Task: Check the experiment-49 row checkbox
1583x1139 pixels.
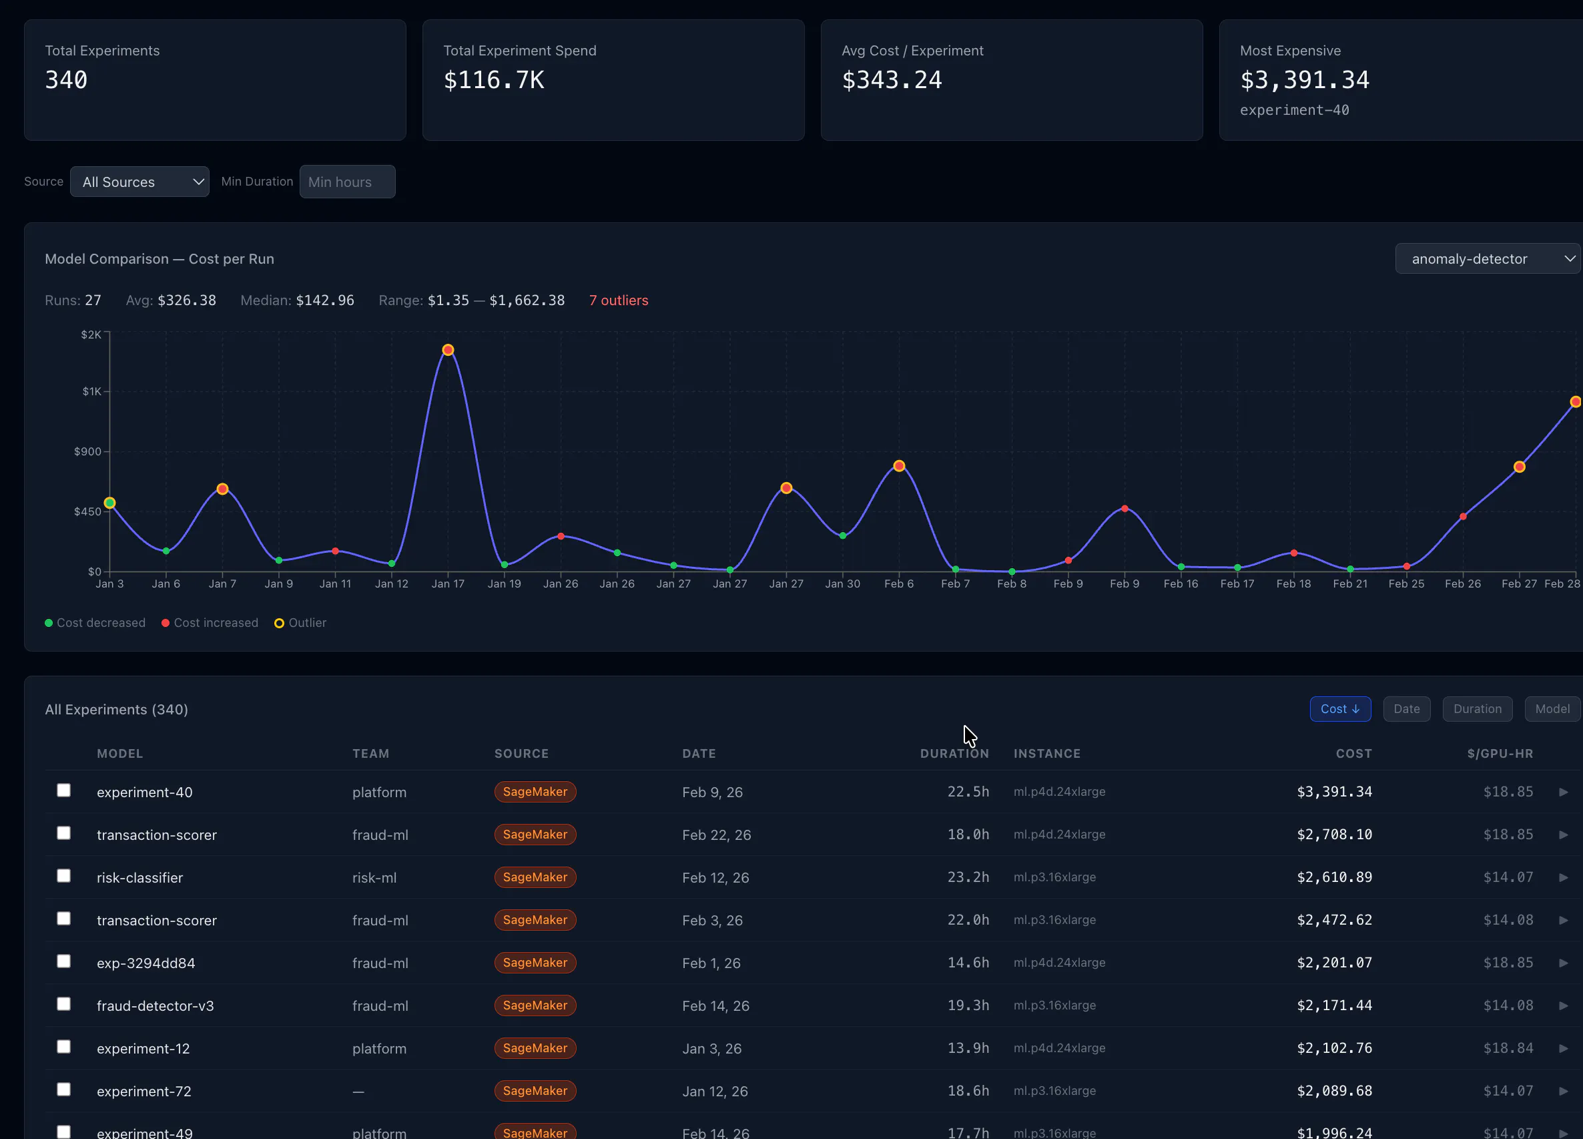Action: click(63, 1131)
